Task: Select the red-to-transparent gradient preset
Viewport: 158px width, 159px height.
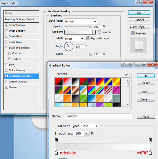Action: 67,82
